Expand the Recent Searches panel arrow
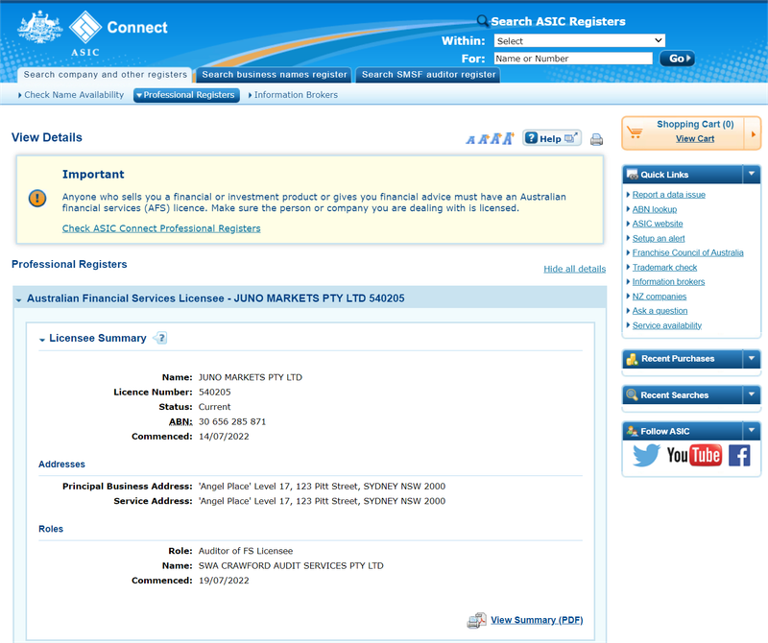This screenshot has height=643, width=768. (752, 394)
